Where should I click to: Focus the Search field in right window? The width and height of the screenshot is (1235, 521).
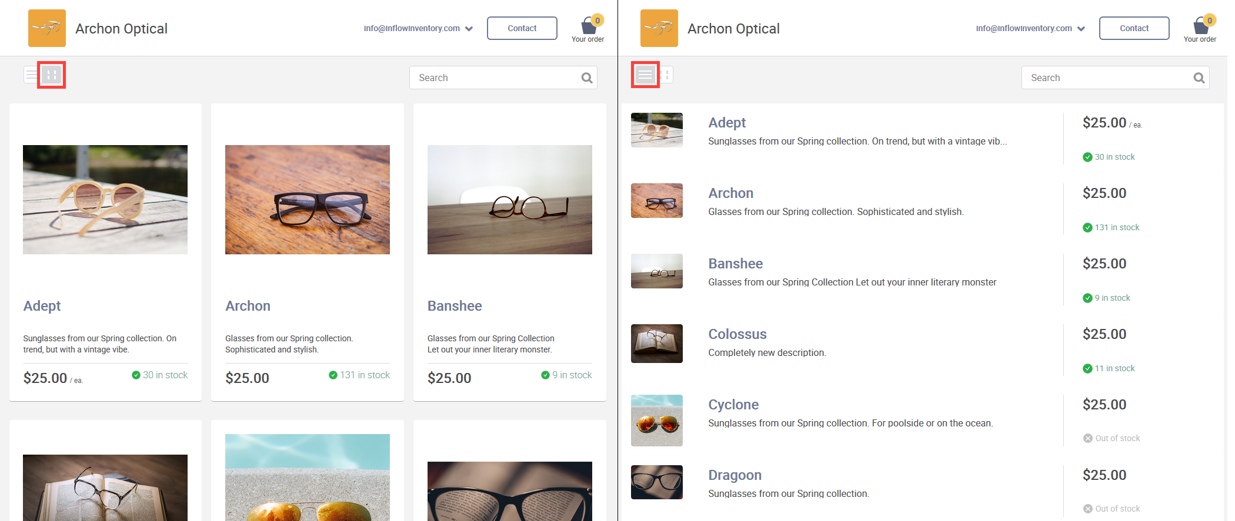coord(1116,78)
